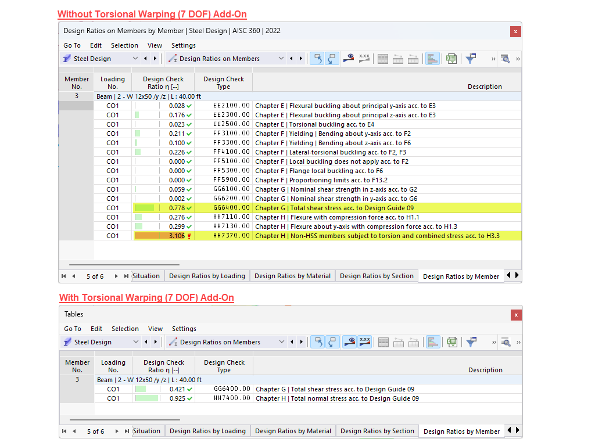Select the decimal places X.XX icon

(x=364, y=58)
